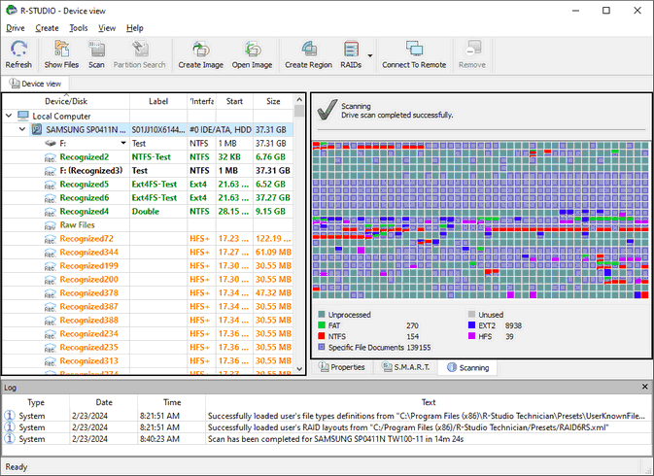Click the Recognized6 partition icon
Screen dimensions: 654x476
tap(51, 198)
